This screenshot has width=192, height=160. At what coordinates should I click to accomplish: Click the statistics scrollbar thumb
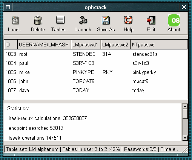tap(185, 114)
